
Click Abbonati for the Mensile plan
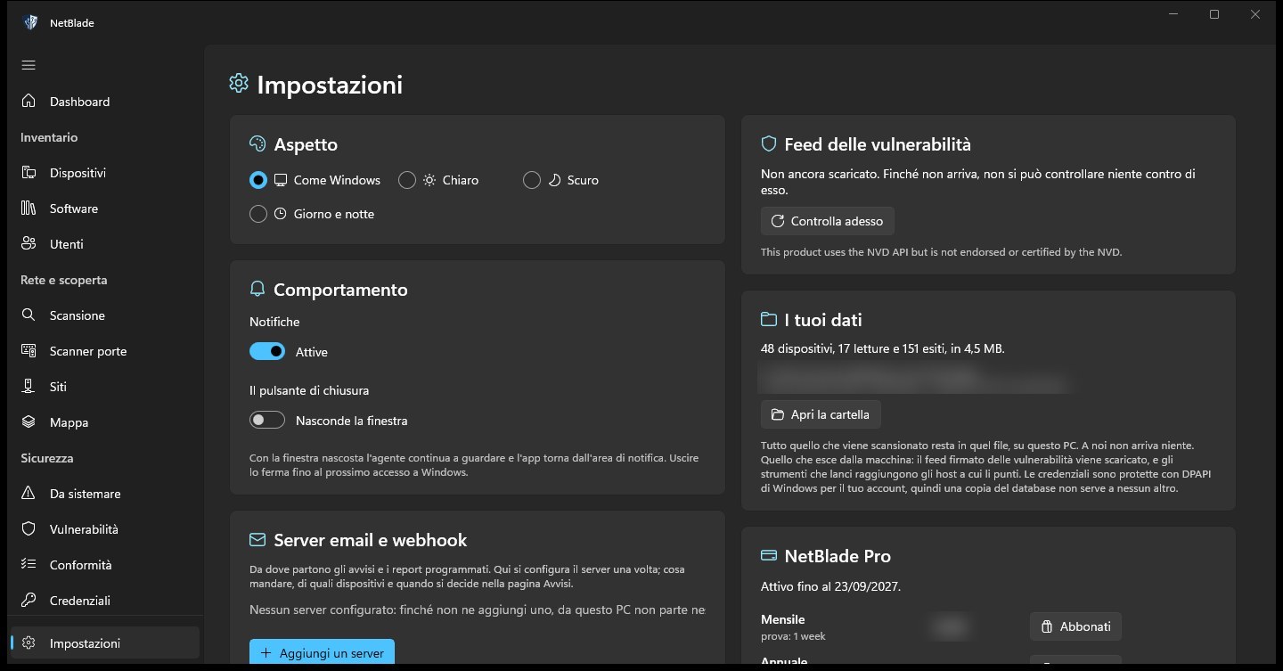pos(1075,626)
